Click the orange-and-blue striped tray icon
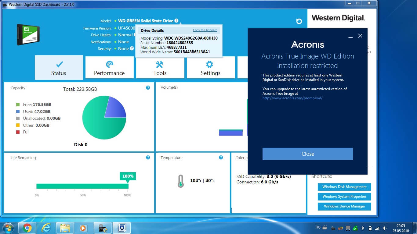The width and height of the screenshot is (417, 234). tap(341, 228)
